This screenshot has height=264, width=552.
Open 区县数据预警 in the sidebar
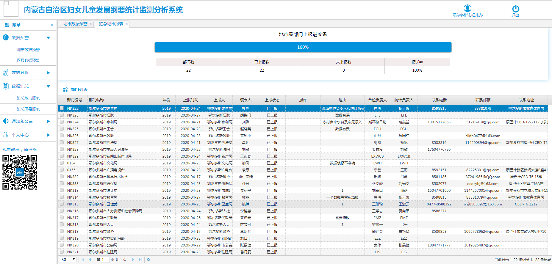coord(28,60)
